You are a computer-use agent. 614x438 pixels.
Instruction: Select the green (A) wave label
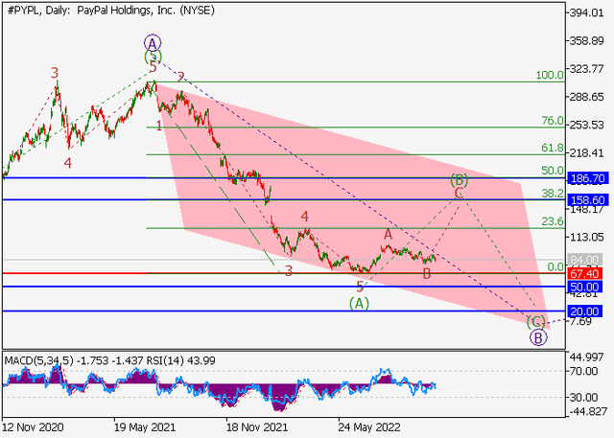click(359, 304)
